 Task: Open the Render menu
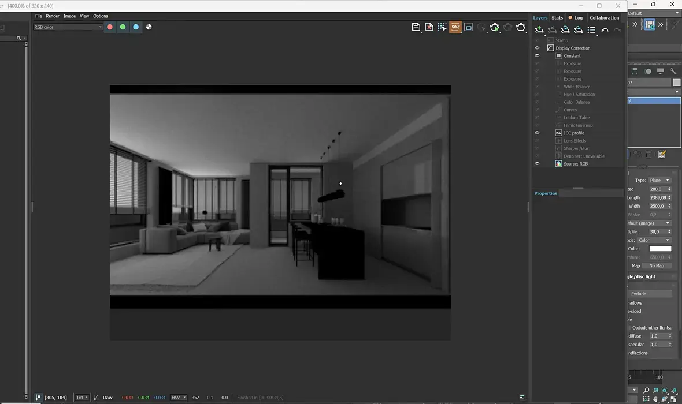point(53,16)
